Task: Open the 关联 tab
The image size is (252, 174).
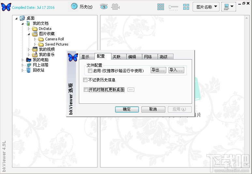Action: click(x=119, y=57)
